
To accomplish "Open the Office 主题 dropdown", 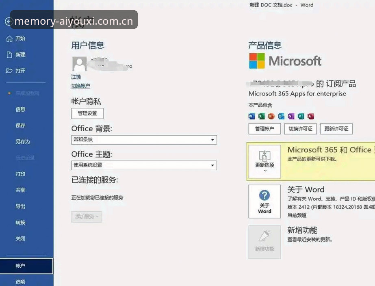I will [144, 165].
